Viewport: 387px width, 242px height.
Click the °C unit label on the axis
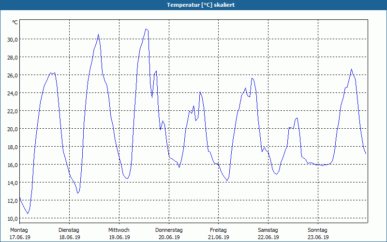(x=15, y=22)
